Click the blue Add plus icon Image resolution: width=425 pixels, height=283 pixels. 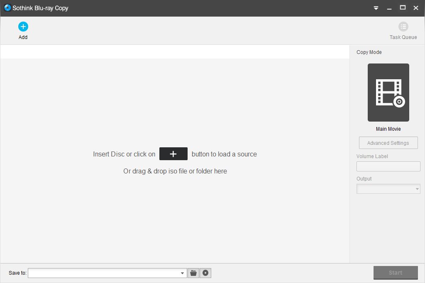click(23, 27)
